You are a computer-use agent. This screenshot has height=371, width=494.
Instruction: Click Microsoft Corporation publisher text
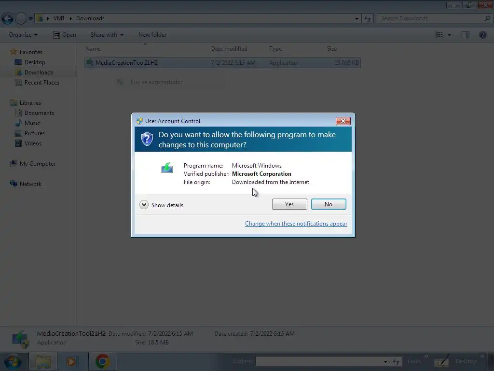261,174
